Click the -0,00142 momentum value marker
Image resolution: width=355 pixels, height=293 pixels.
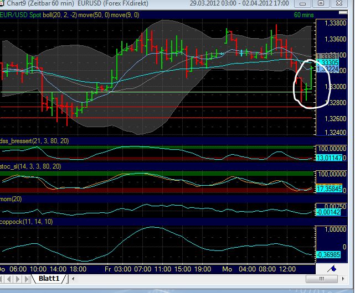[328, 212]
